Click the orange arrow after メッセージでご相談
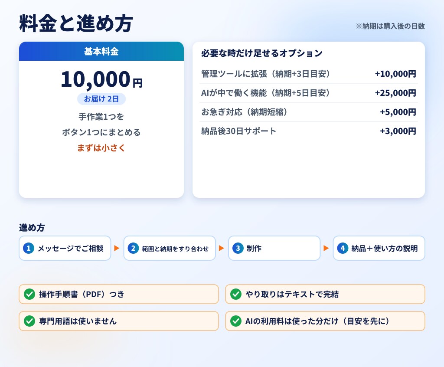444x367 pixels. 117,248
